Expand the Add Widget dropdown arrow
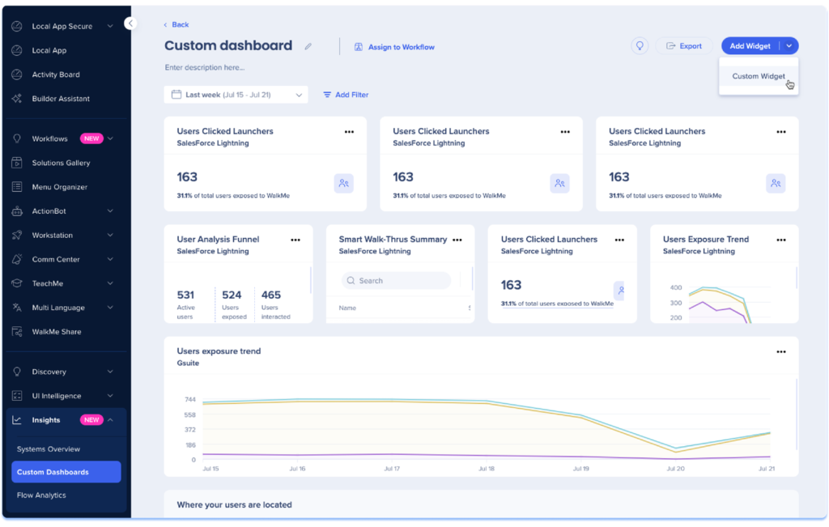This screenshot has width=829, height=527. click(789, 46)
